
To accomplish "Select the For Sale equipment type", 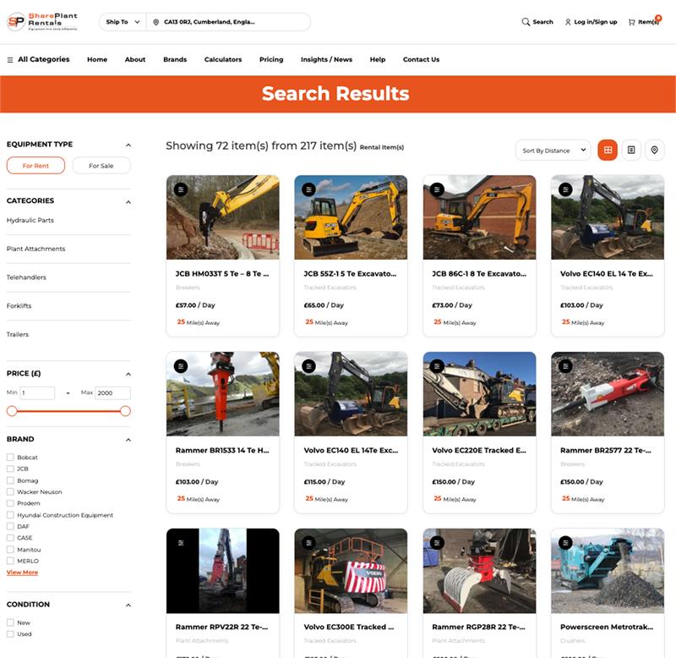I will pos(101,166).
